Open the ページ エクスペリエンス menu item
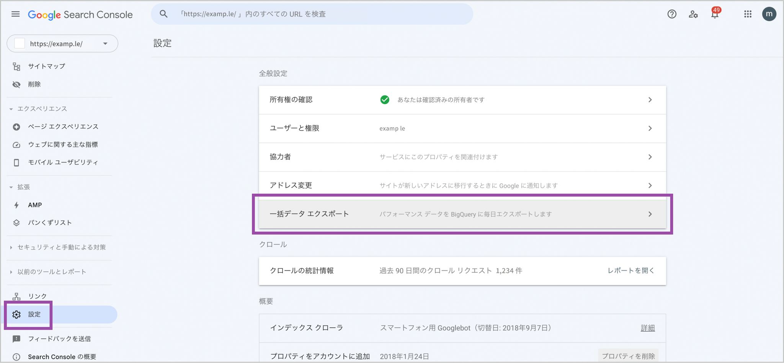Viewport: 784px width, 363px height. 63,127
